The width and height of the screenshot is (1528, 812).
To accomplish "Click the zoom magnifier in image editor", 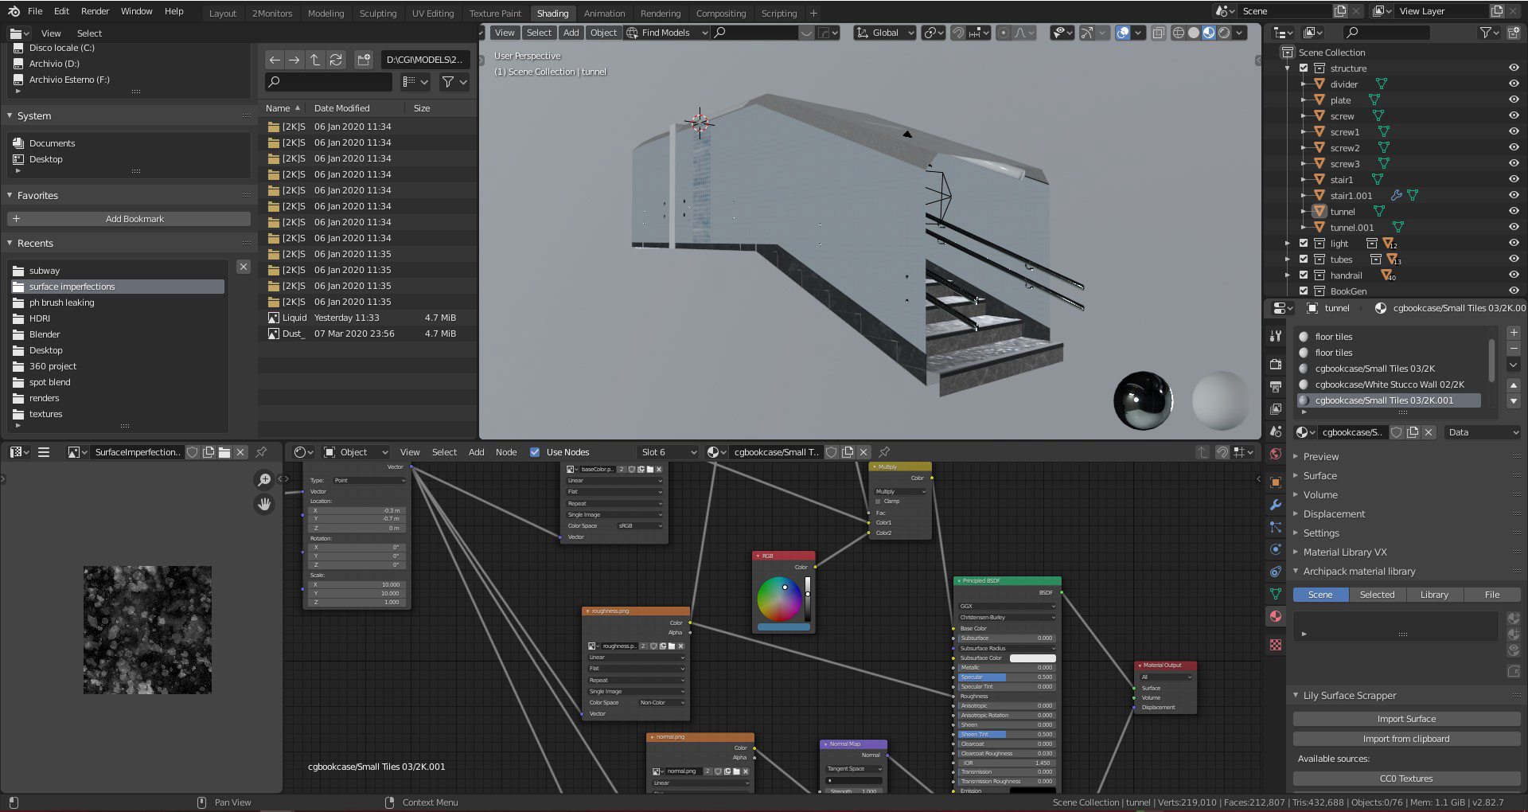I will [264, 479].
